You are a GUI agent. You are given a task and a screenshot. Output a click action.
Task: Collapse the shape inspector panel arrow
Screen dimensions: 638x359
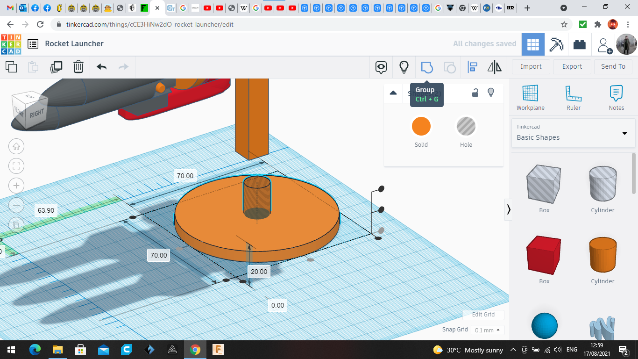(x=393, y=93)
